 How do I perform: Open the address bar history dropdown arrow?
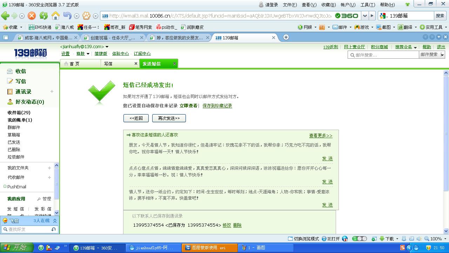pos(365,16)
